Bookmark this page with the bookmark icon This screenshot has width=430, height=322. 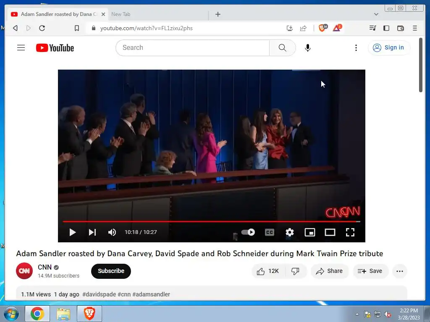[x=77, y=28]
